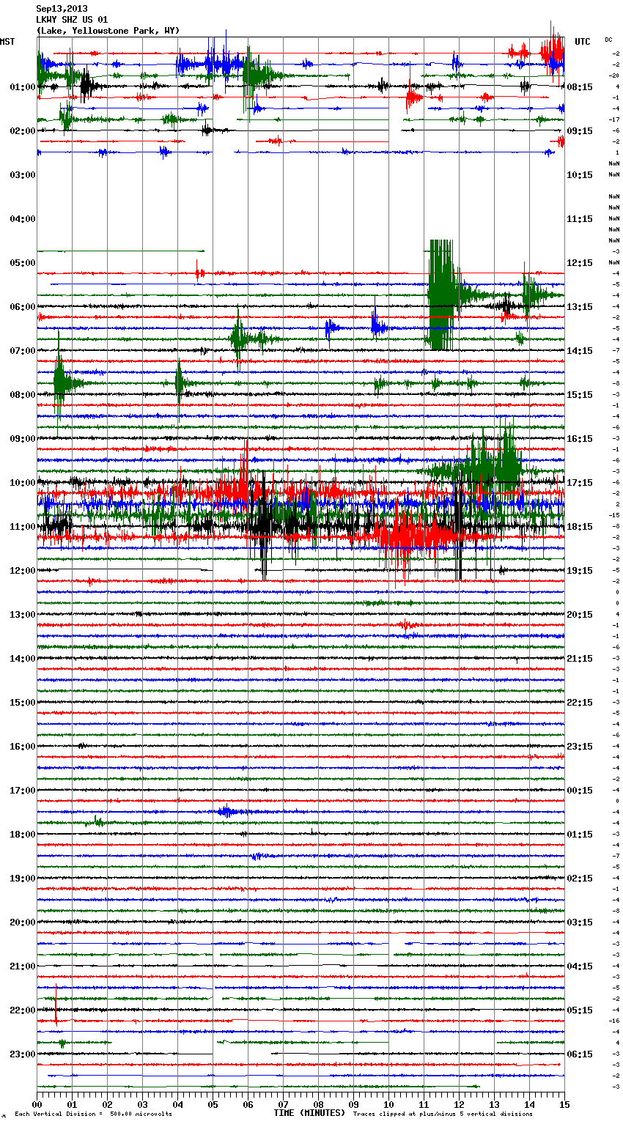Select the station code LKWY SHZ US 01
Screen dimensions: 623x1124
pos(72,20)
